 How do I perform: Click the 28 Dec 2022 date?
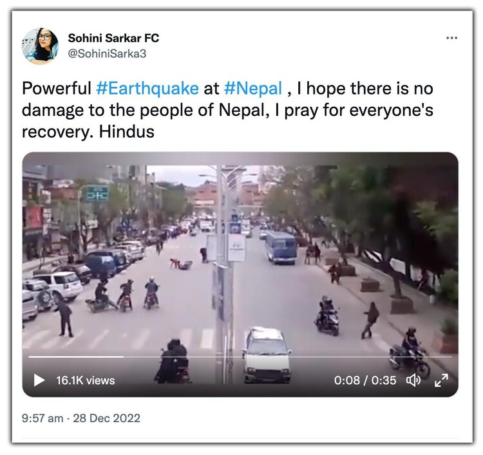[106, 418]
